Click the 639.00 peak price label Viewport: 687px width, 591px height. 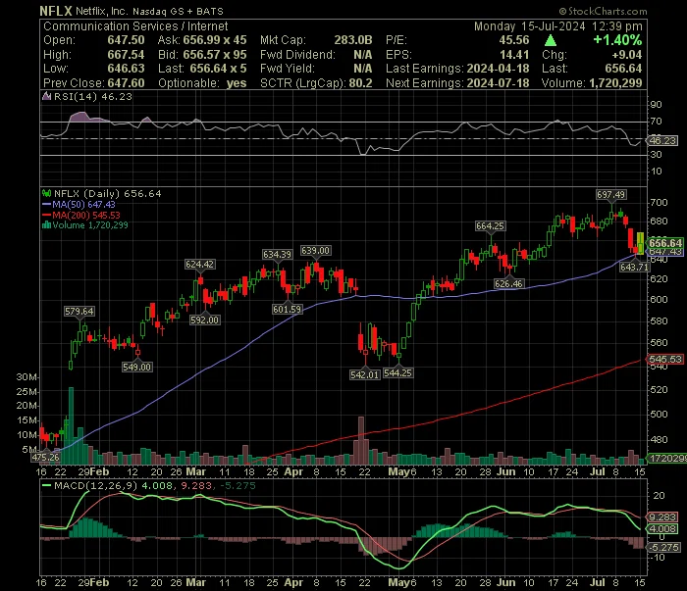coord(315,251)
